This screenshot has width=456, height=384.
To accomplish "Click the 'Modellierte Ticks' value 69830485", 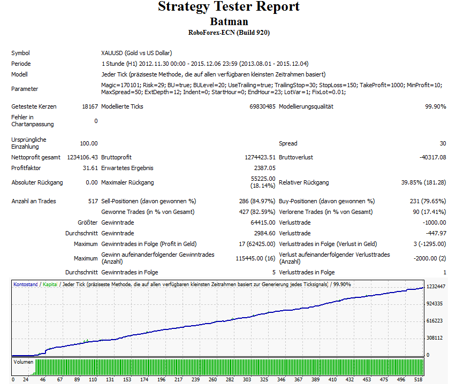I will click(262, 106).
